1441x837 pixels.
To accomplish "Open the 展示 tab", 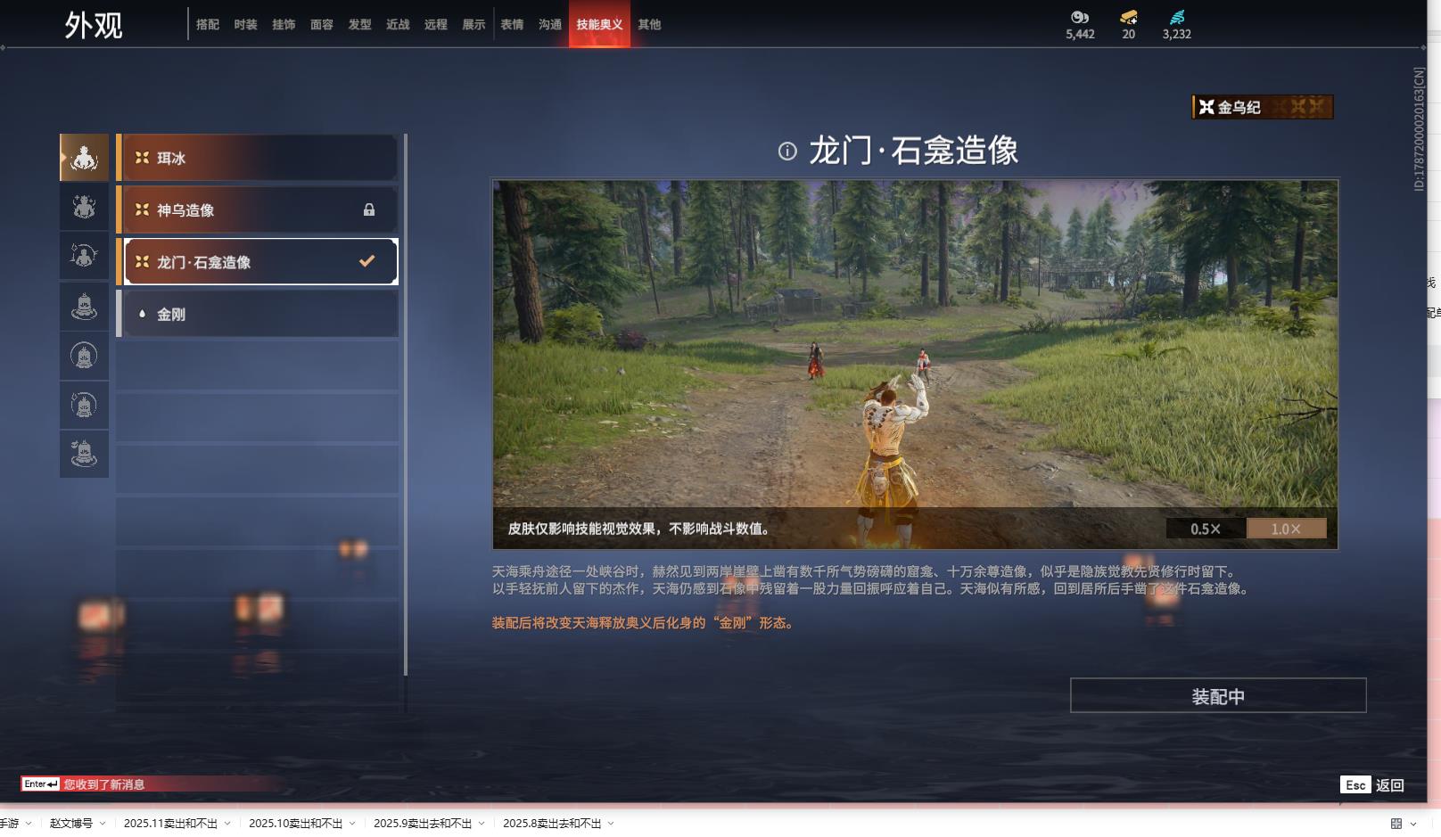I will 473,25.
